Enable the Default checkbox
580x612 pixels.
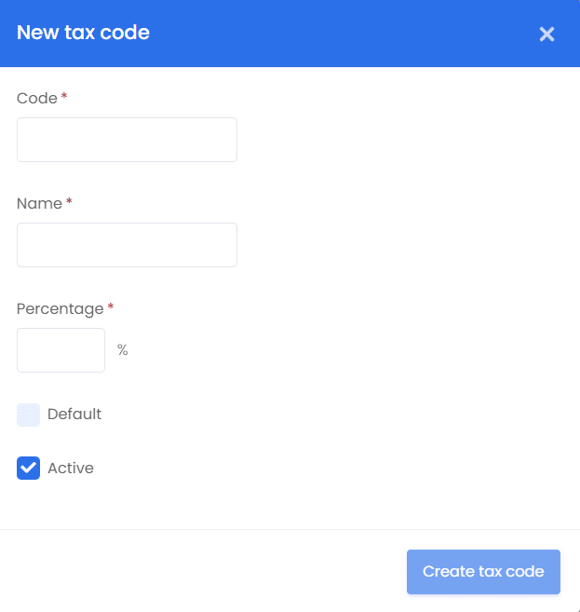[28, 415]
